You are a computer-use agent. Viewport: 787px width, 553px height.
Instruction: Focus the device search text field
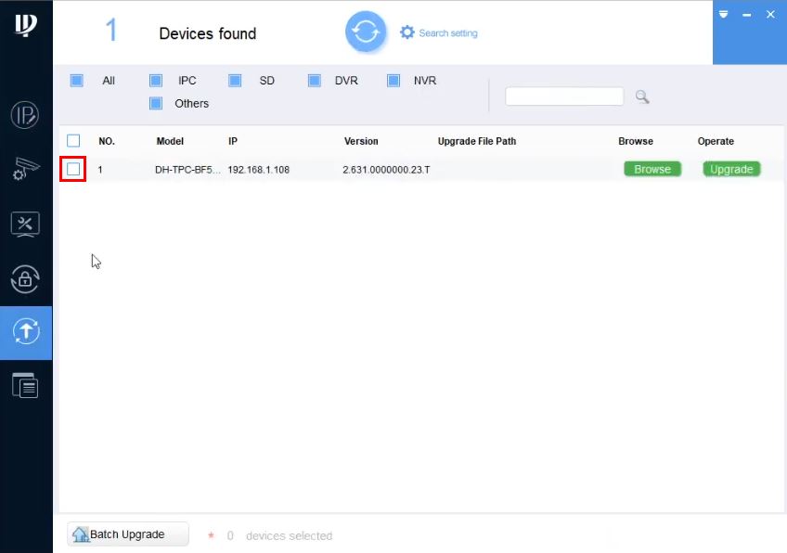pos(564,96)
